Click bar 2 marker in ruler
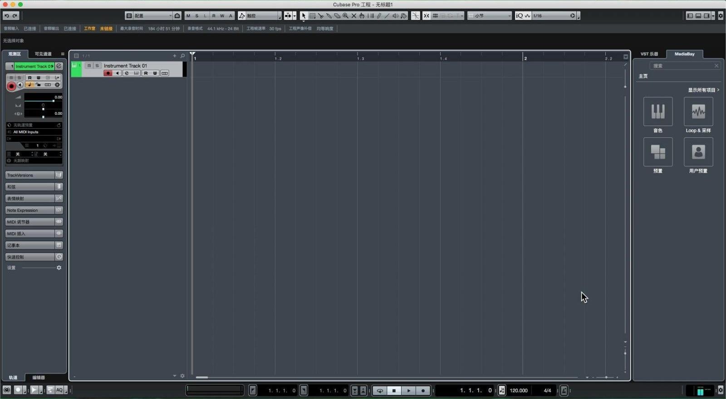This screenshot has width=726, height=399. tap(525, 58)
